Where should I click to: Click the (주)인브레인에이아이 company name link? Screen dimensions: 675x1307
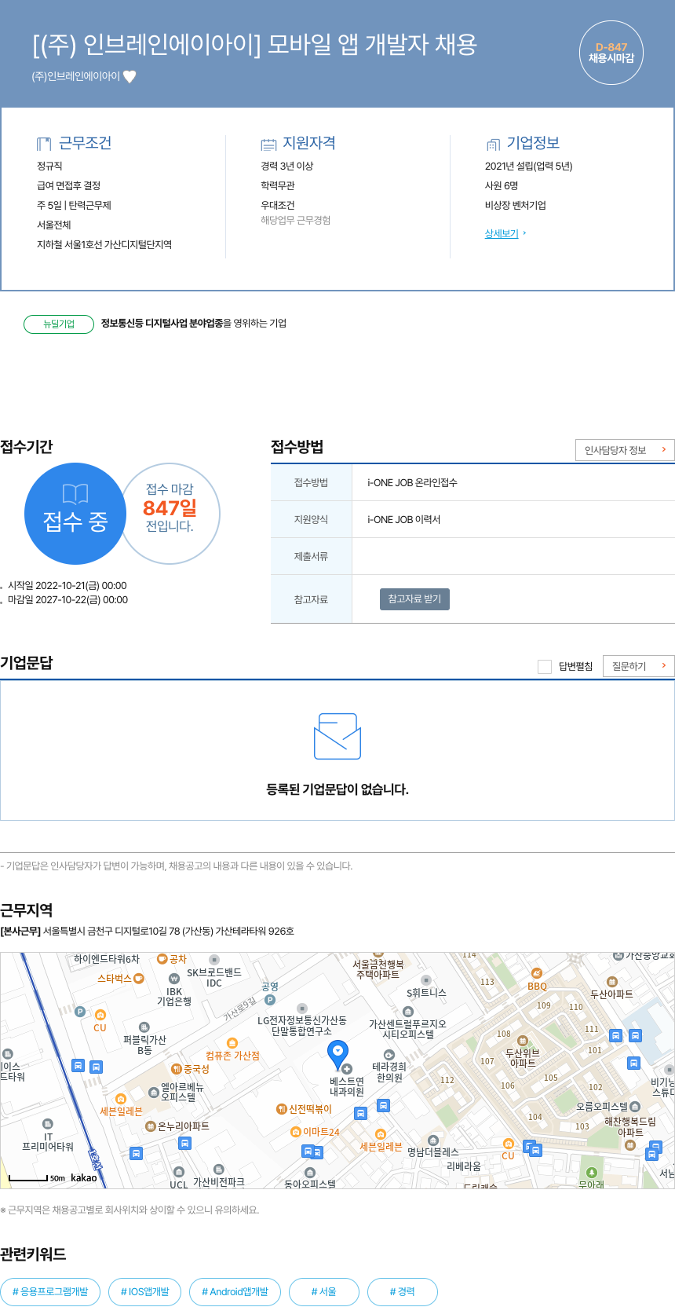[76, 76]
